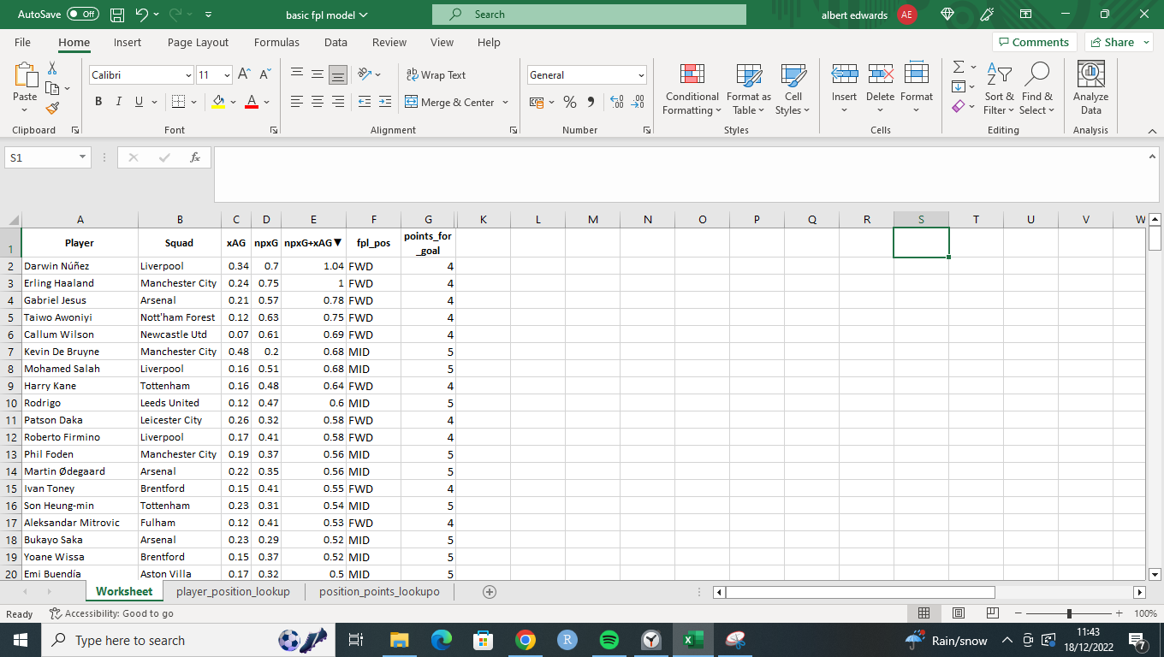Open the fill color dropdown arrow
This screenshot has height=657, width=1164.
233,102
